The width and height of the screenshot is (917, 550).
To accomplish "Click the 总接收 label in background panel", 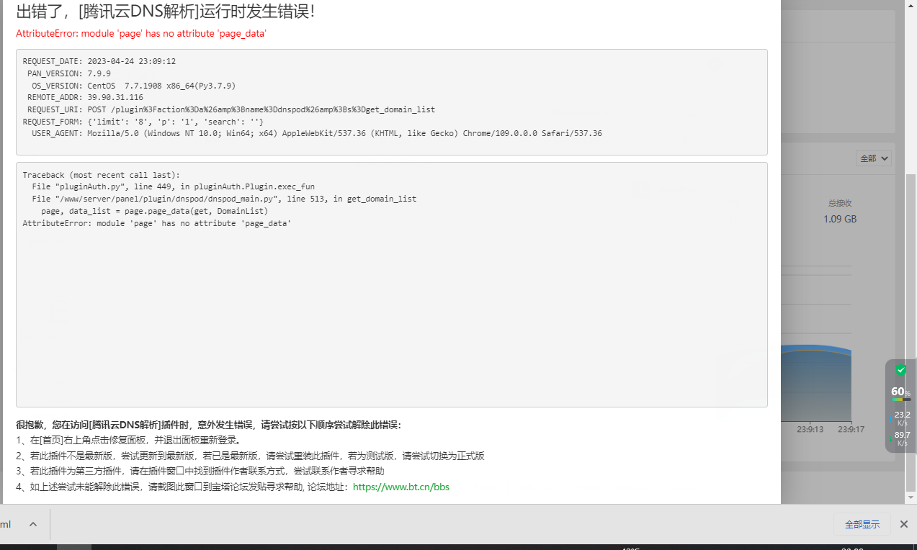I will (840, 203).
